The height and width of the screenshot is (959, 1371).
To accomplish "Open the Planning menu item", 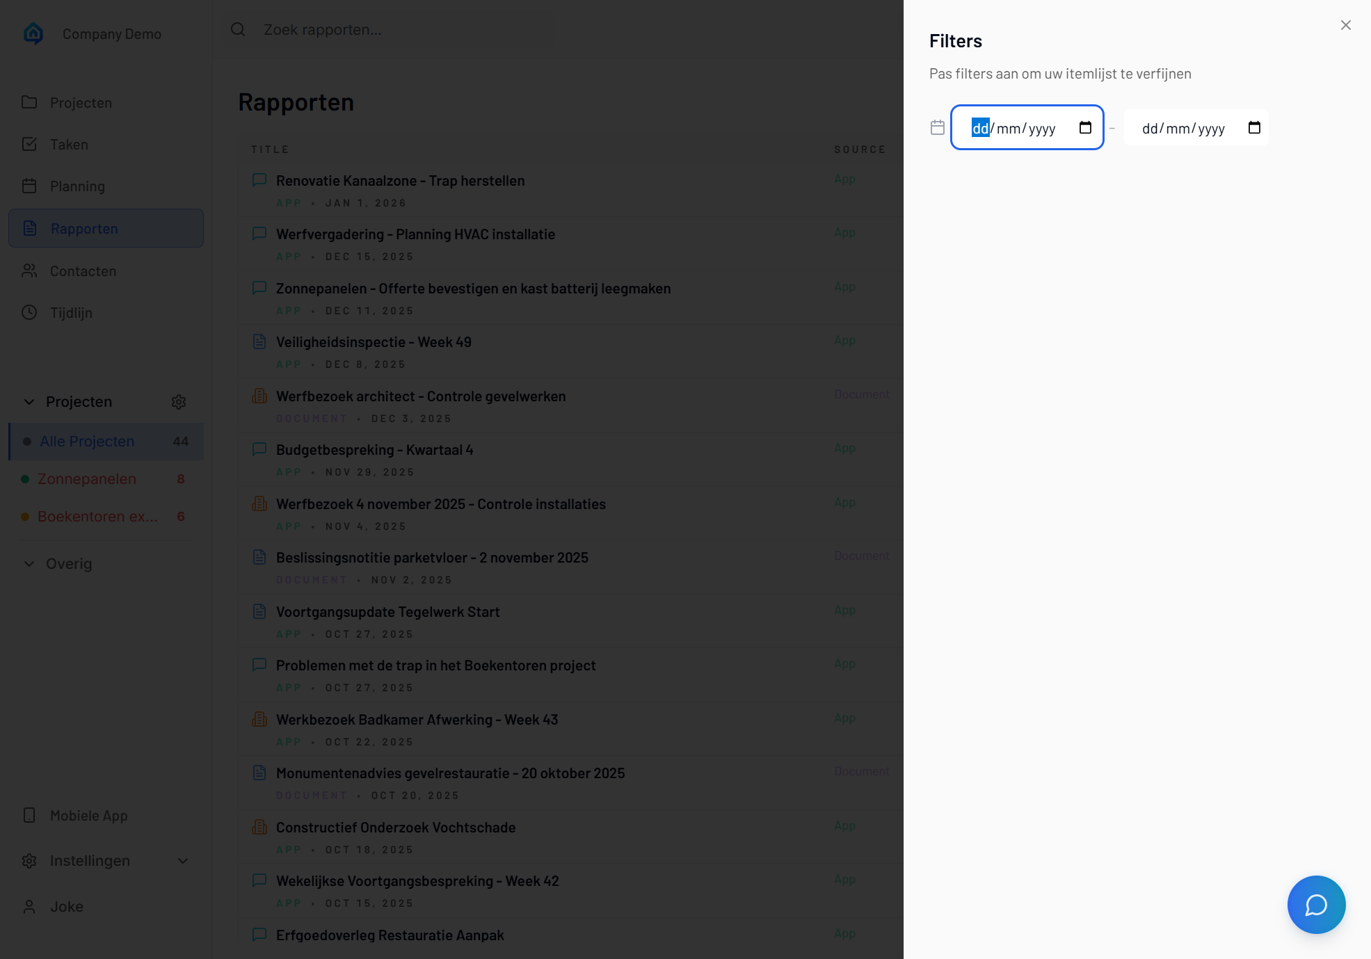I will point(77,186).
